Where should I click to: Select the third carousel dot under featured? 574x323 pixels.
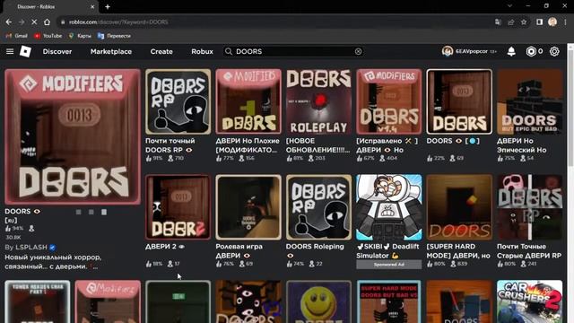[x=104, y=212]
